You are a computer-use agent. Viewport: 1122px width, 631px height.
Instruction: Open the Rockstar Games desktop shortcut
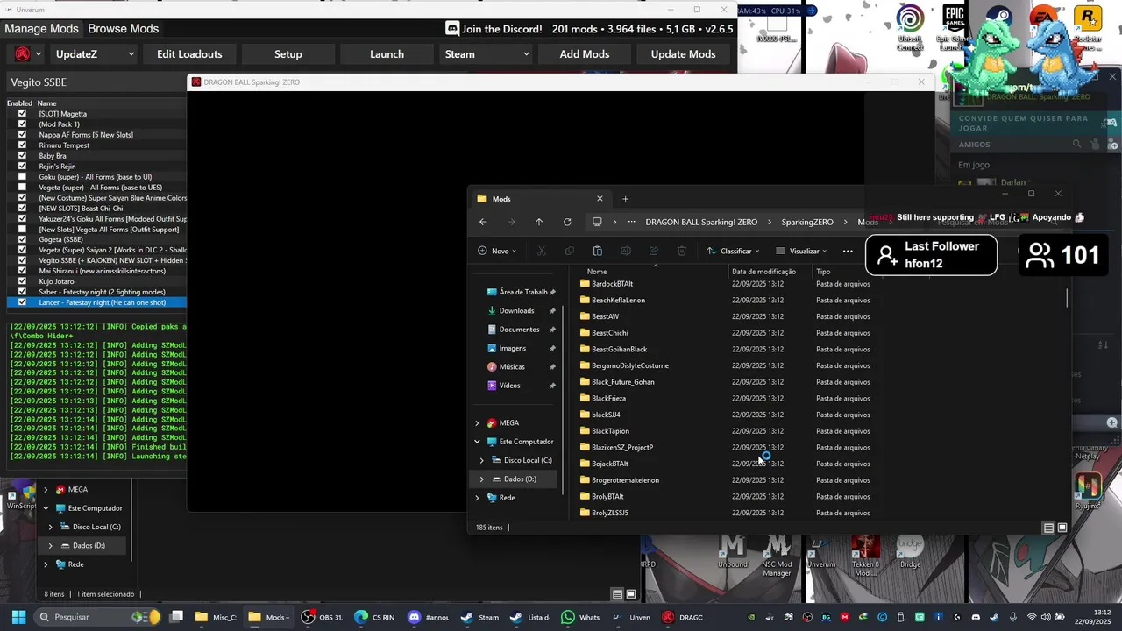click(x=1088, y=28)
